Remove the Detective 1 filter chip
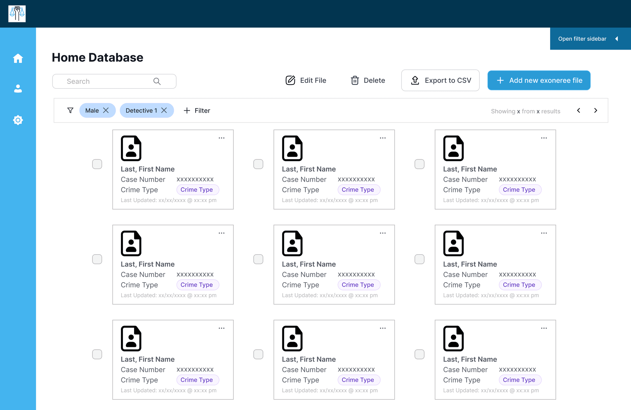 (x=164, y=110)
